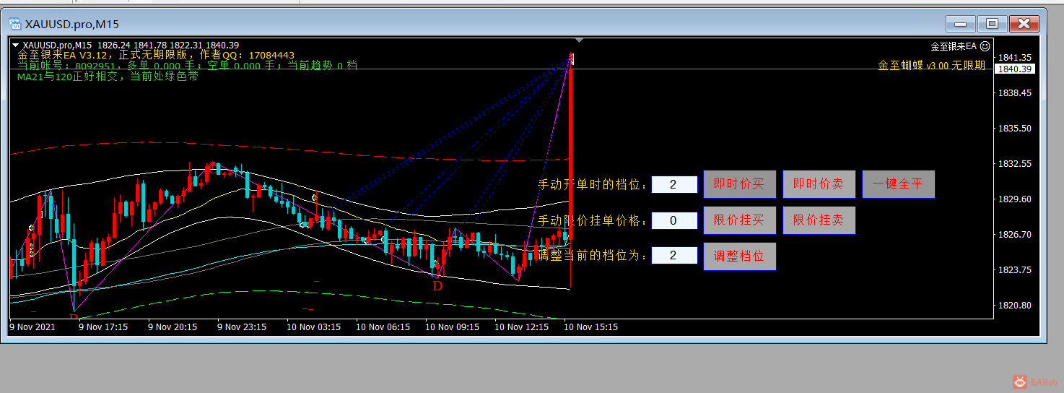
Task: Focus the 调整当前的档位为 input field
Action: click(x=674, y=256)
